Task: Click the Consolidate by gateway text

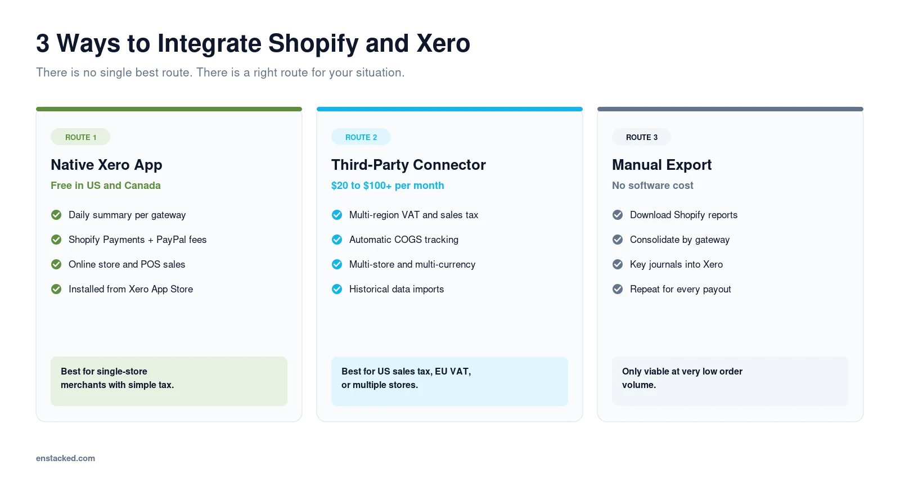Action: pyautogui.click(x=679, y=240)
